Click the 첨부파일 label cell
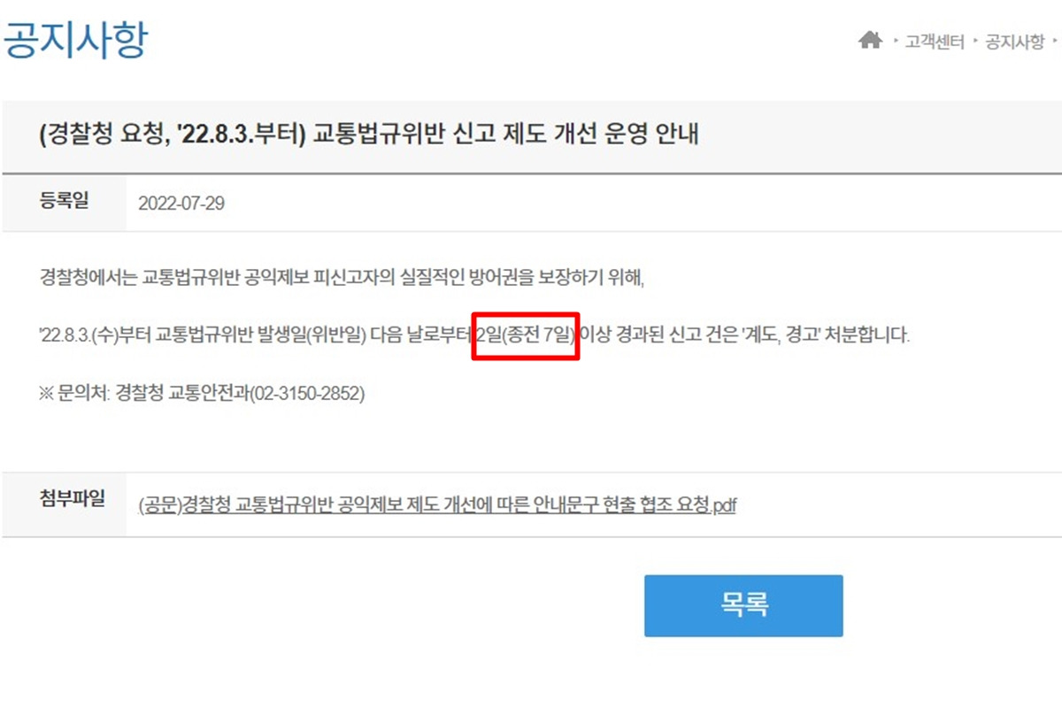 click(64, 499)
